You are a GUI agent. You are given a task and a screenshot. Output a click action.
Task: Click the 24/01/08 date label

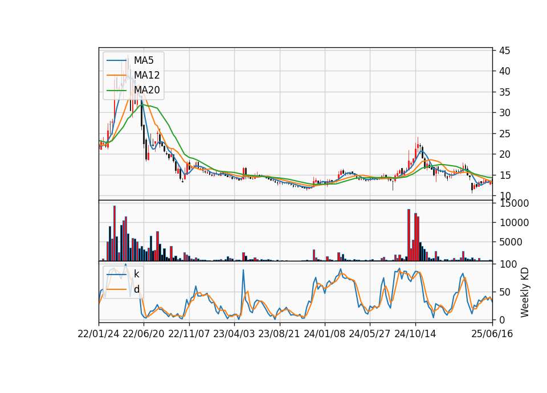pyautogui.click(x=324, y=334)
